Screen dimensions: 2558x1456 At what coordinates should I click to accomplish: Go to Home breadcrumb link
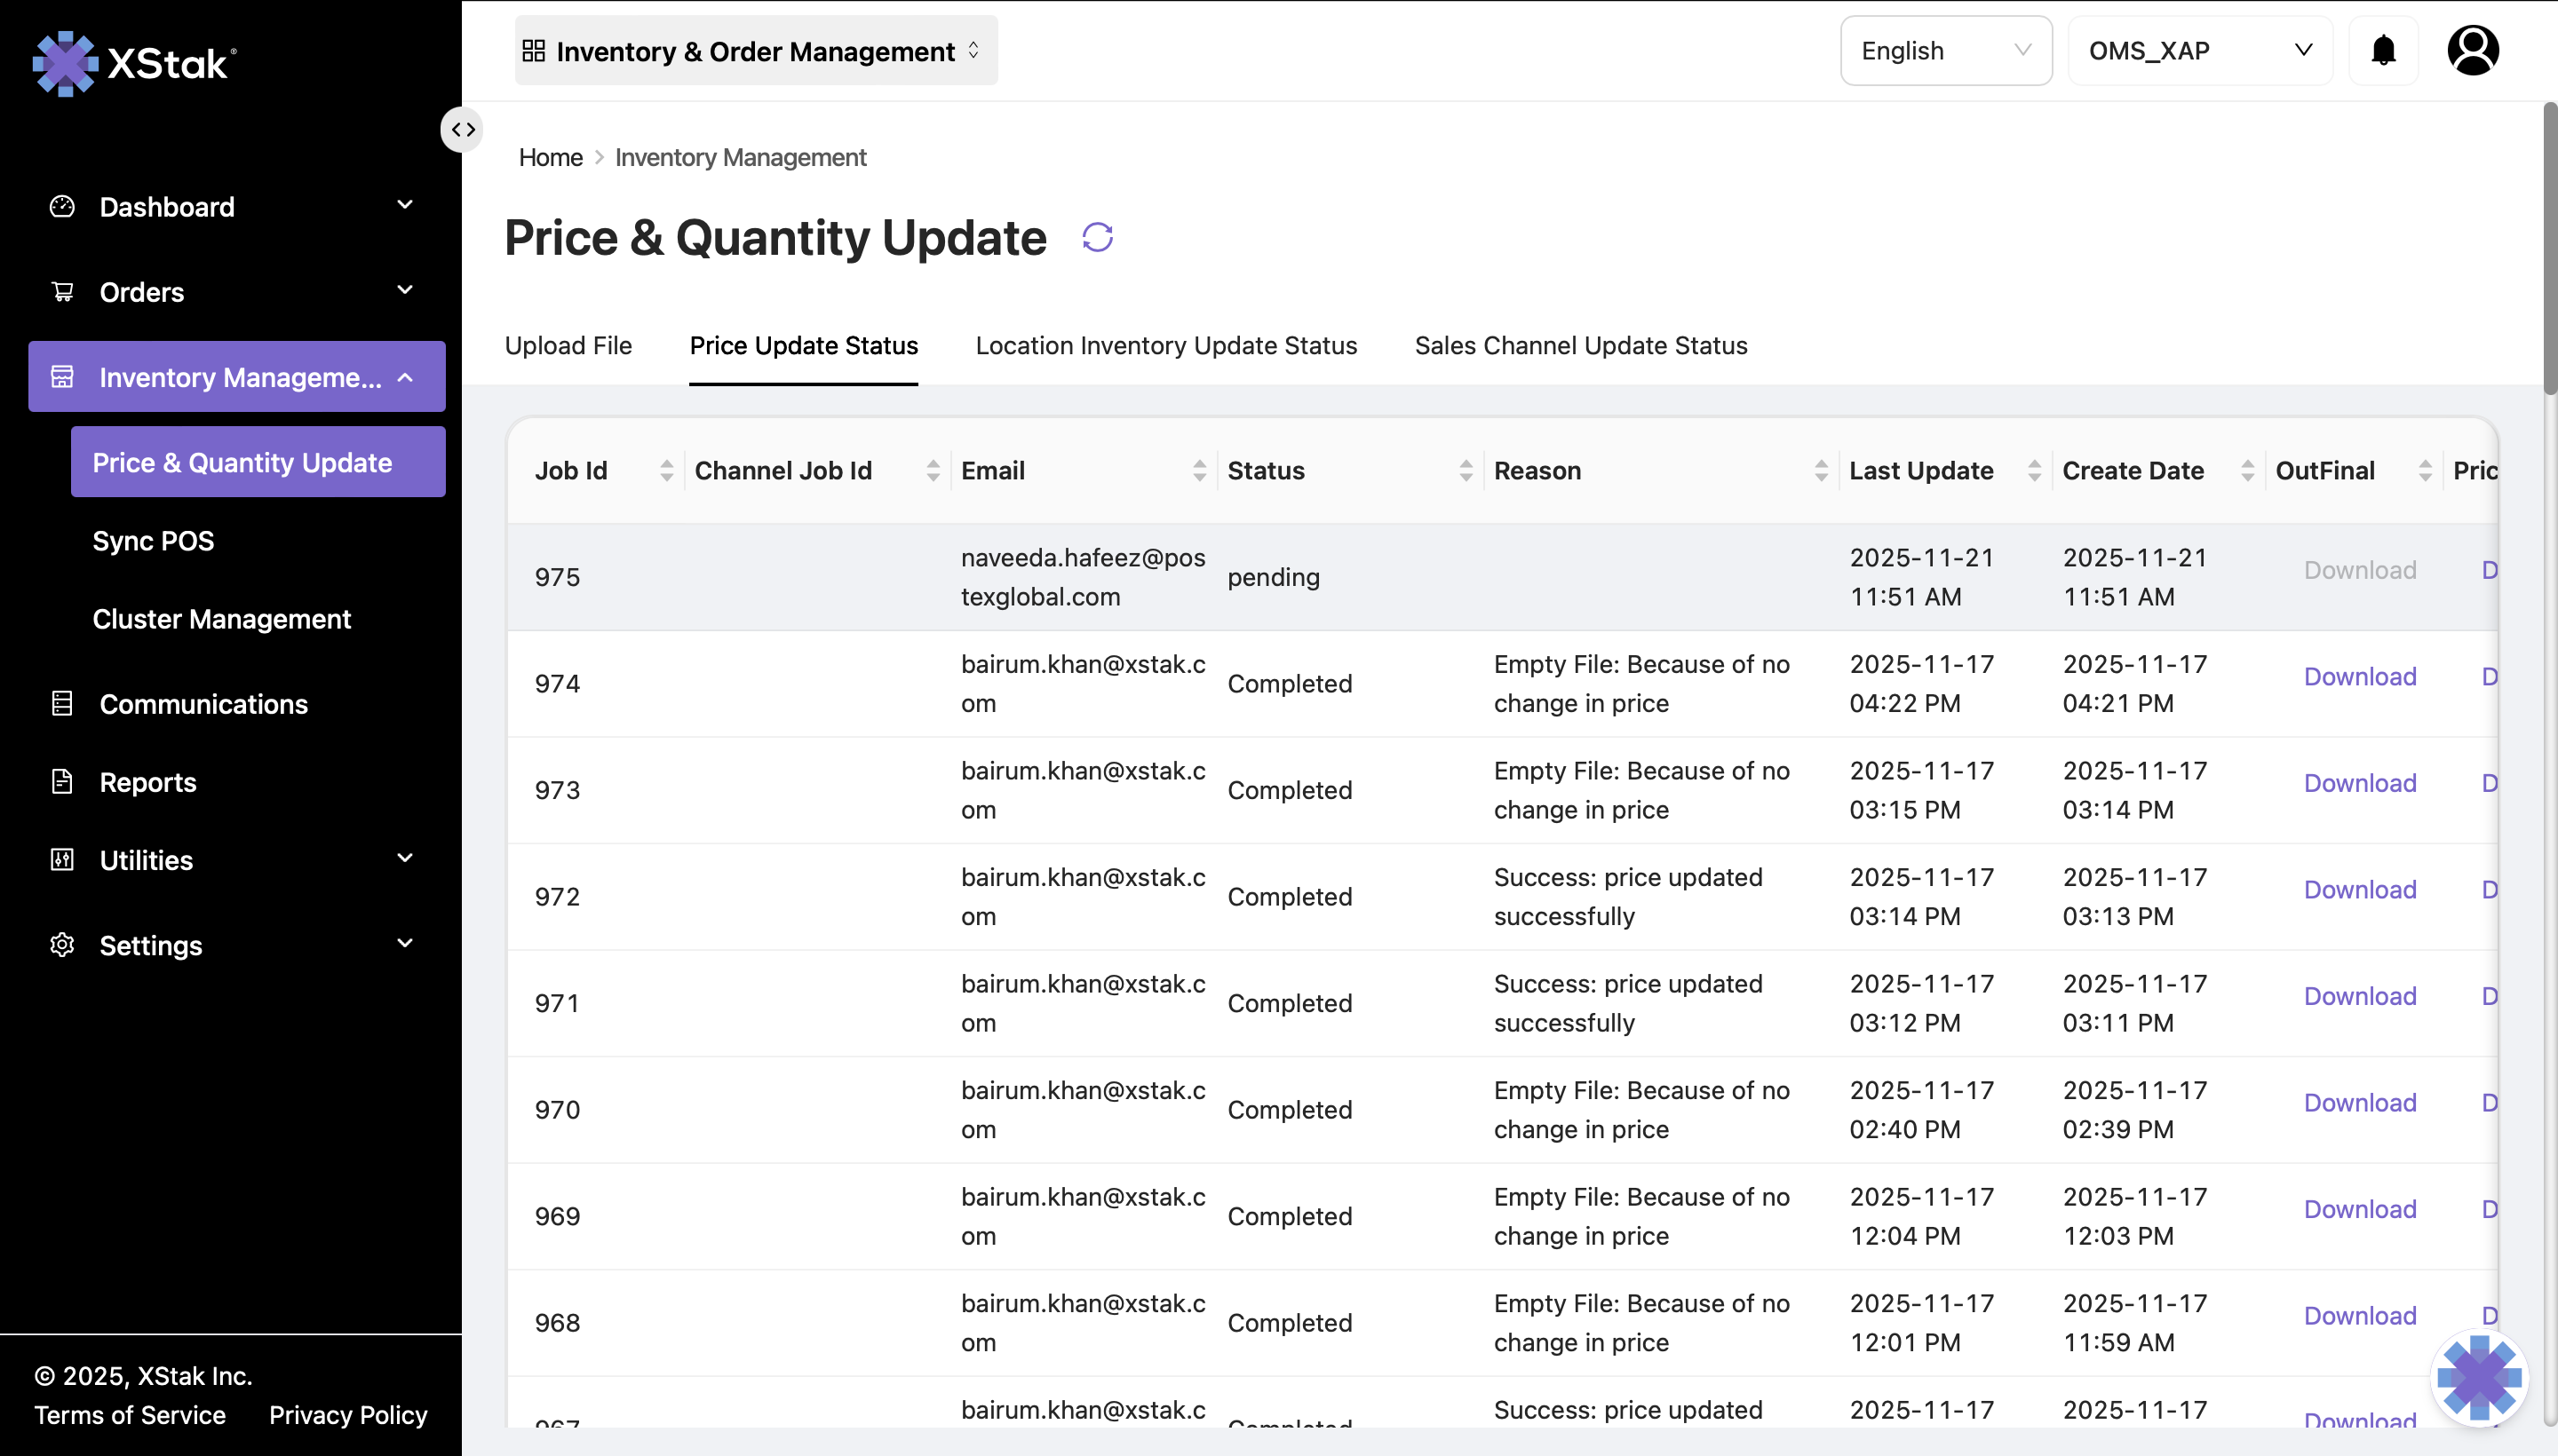pos(550,157)
